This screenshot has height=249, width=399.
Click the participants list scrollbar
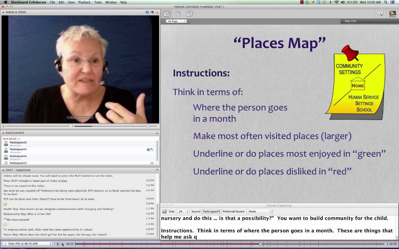coord(157,151)
